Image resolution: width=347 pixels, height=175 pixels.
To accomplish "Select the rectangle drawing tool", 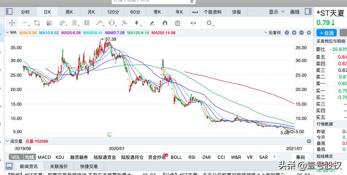I will point(37,23).
